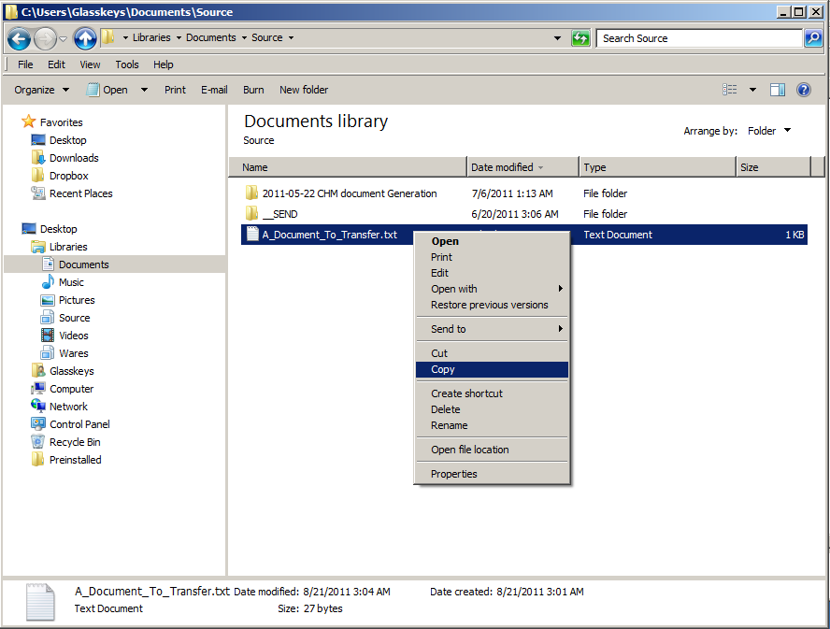
Task: Choose Copy from the context menu
Action: (x=443, y=370)
